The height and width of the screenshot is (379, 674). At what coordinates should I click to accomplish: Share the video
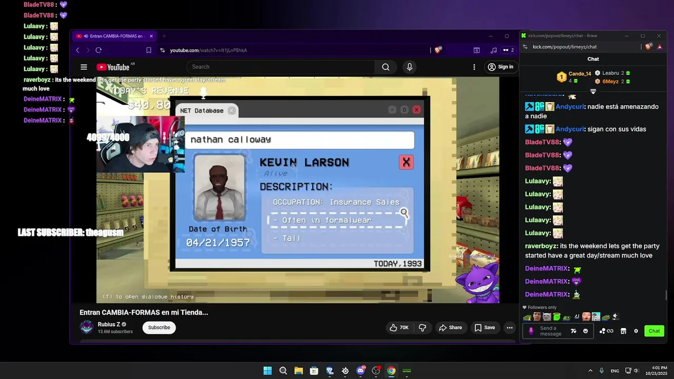tap(450, 327)
